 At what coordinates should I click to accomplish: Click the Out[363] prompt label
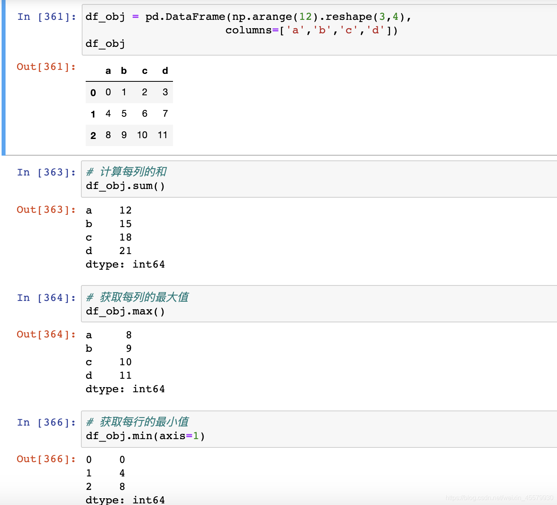[46, 210]
